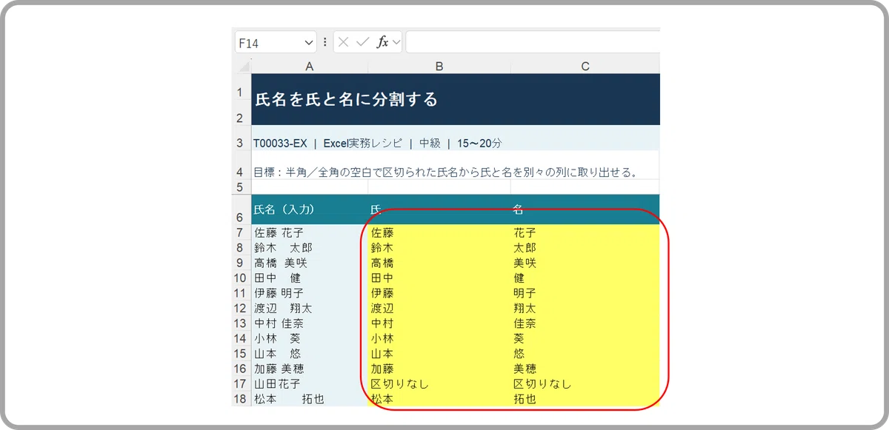Click cell B11 showing 伊藤

[x=439, y=293]
